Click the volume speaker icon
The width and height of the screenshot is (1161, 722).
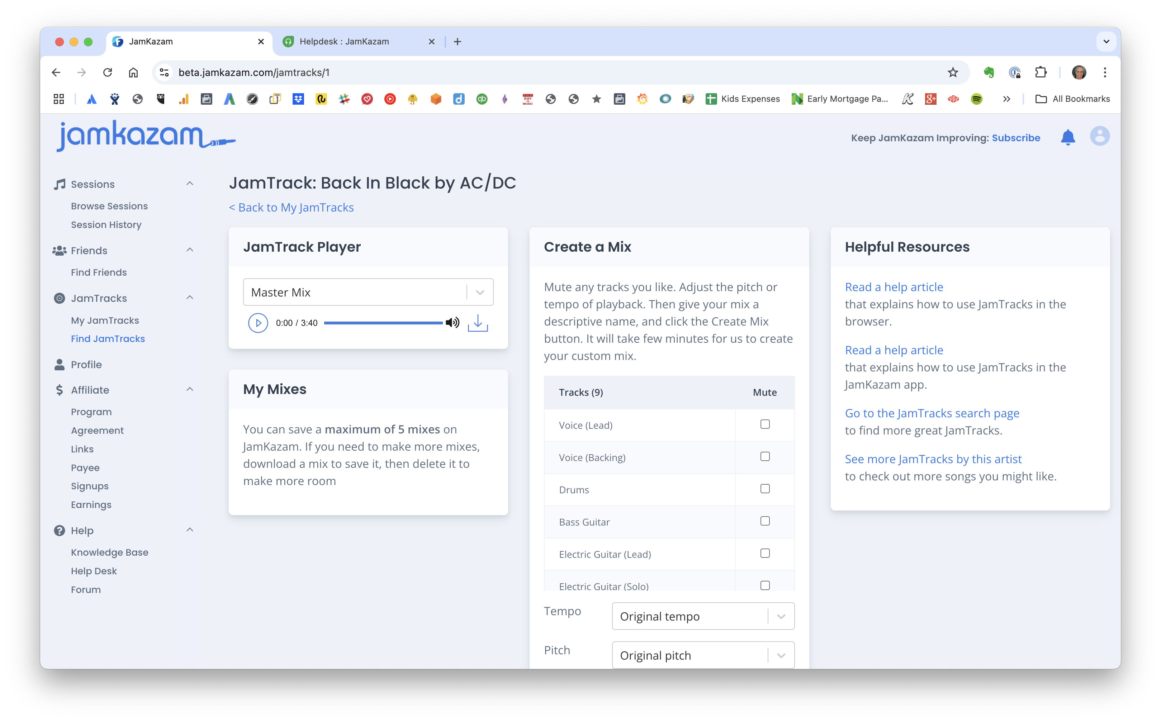click(452, 323)
